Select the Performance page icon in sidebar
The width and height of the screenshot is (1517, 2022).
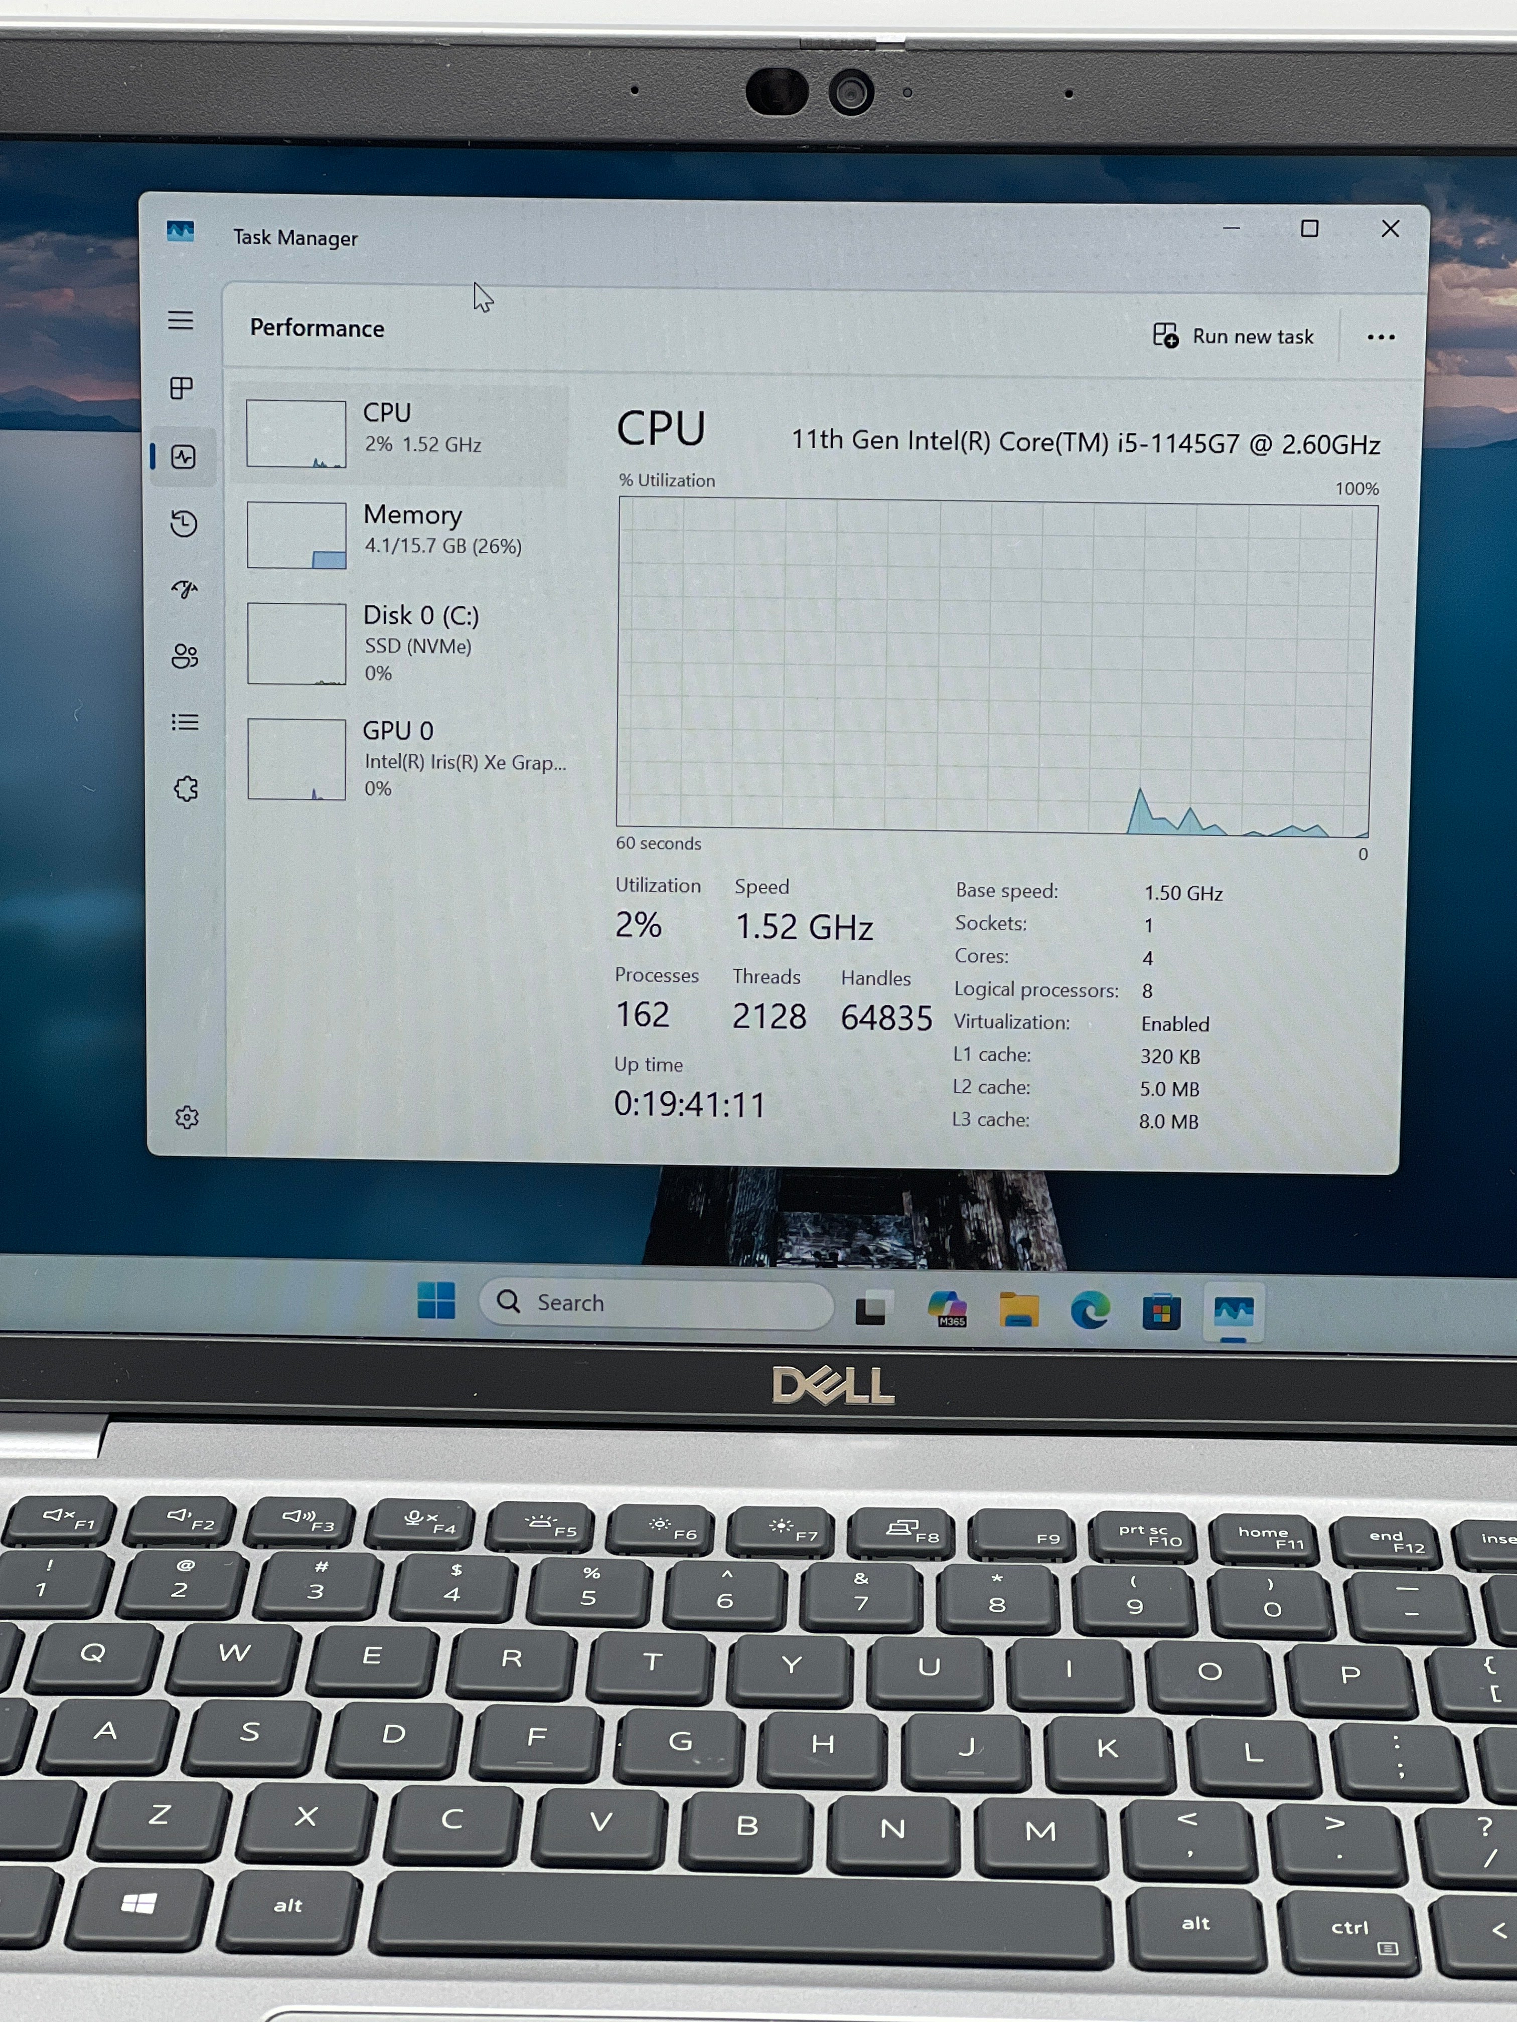click(184, 456)
